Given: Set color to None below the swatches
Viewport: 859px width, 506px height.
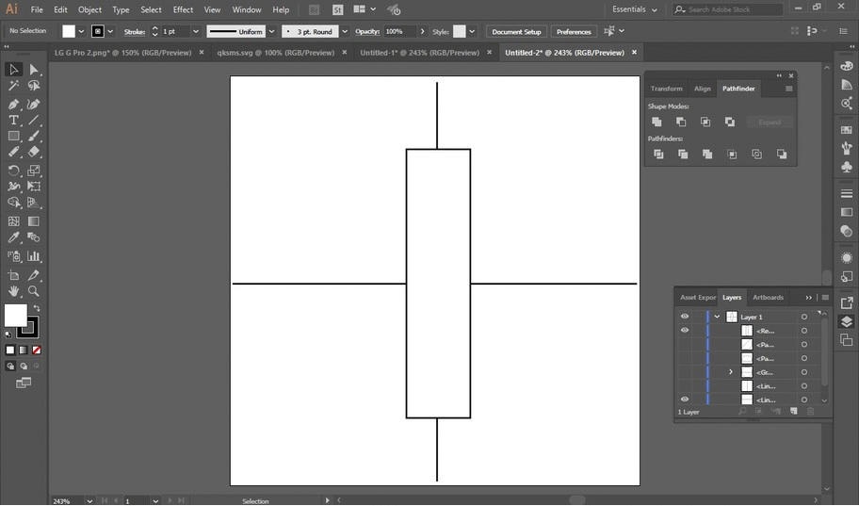Looking at the screenshot, I should pyautogui.click(x=37, y=350).
